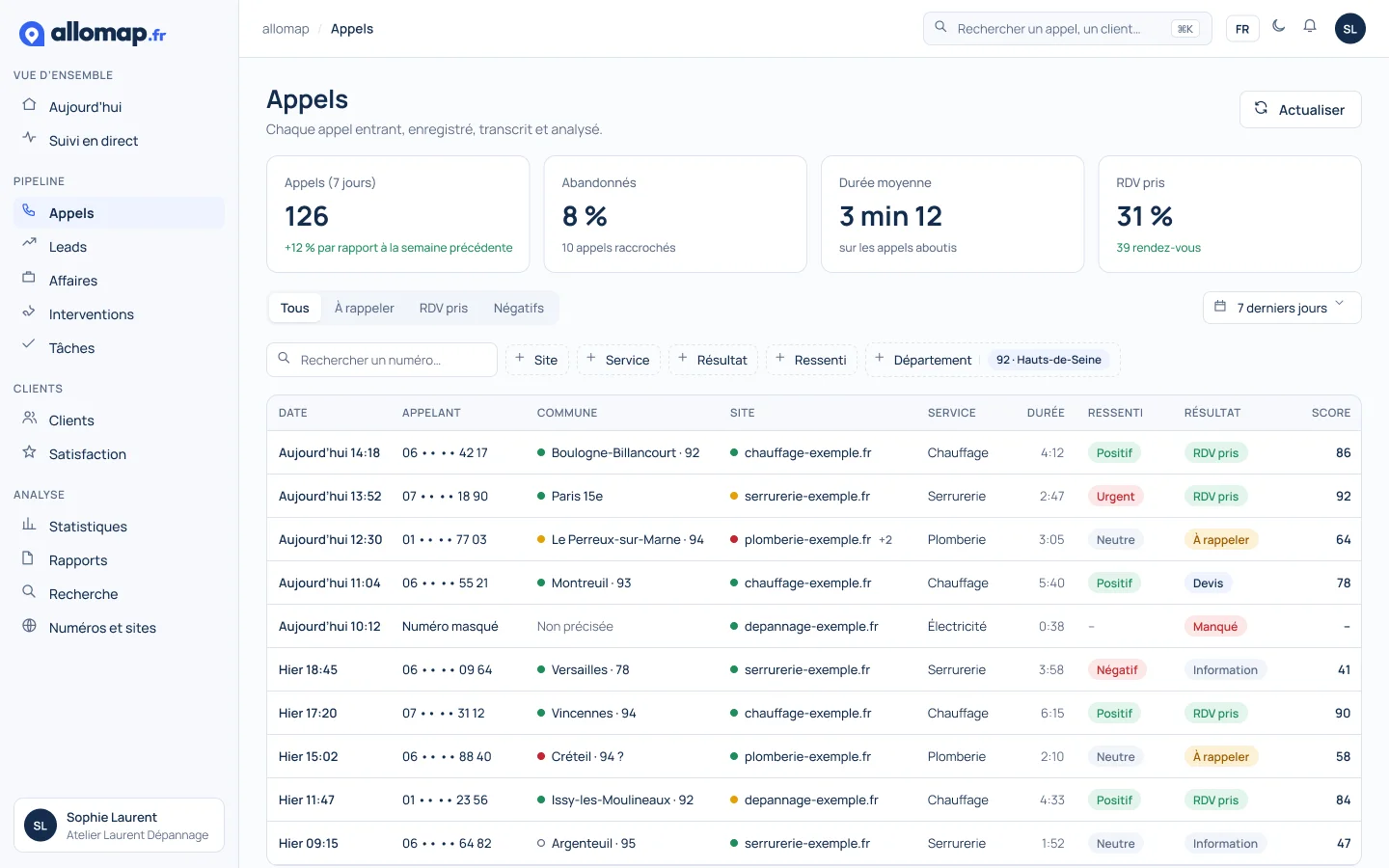
Task: Add a Site filter
Action: coord(537,360)
